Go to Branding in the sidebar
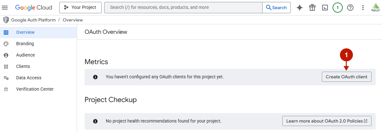This screenshot has height=132, width=382. 25,44
